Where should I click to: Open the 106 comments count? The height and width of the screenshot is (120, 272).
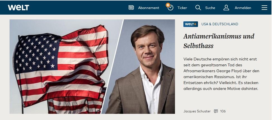[223, 111]
